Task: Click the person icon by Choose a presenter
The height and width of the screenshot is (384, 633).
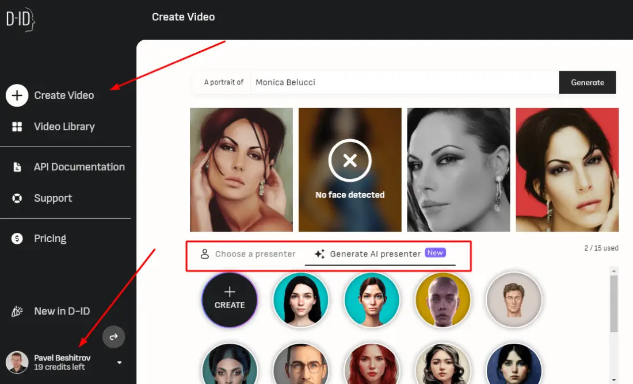Action: tap(205, 254)
